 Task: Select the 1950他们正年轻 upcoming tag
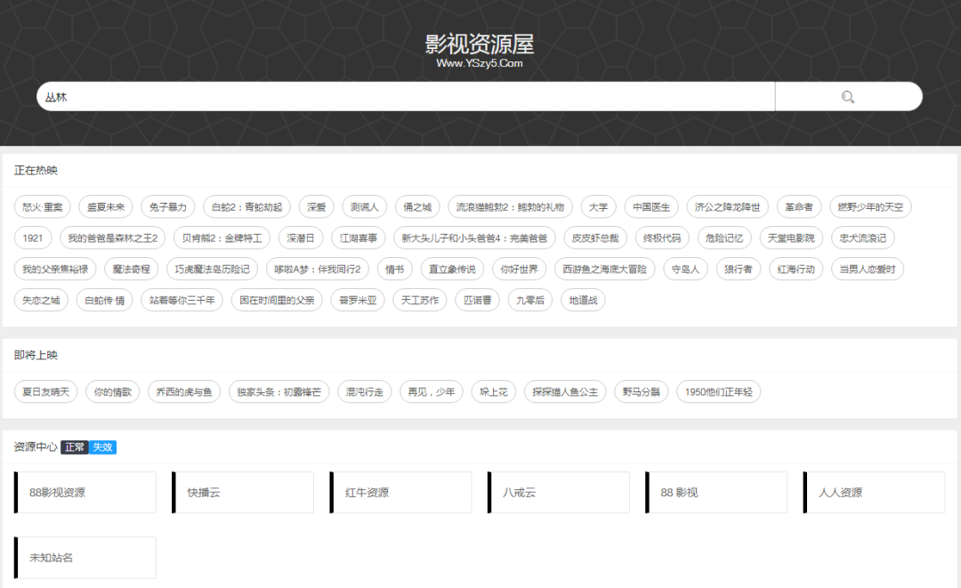coord(718,391)
